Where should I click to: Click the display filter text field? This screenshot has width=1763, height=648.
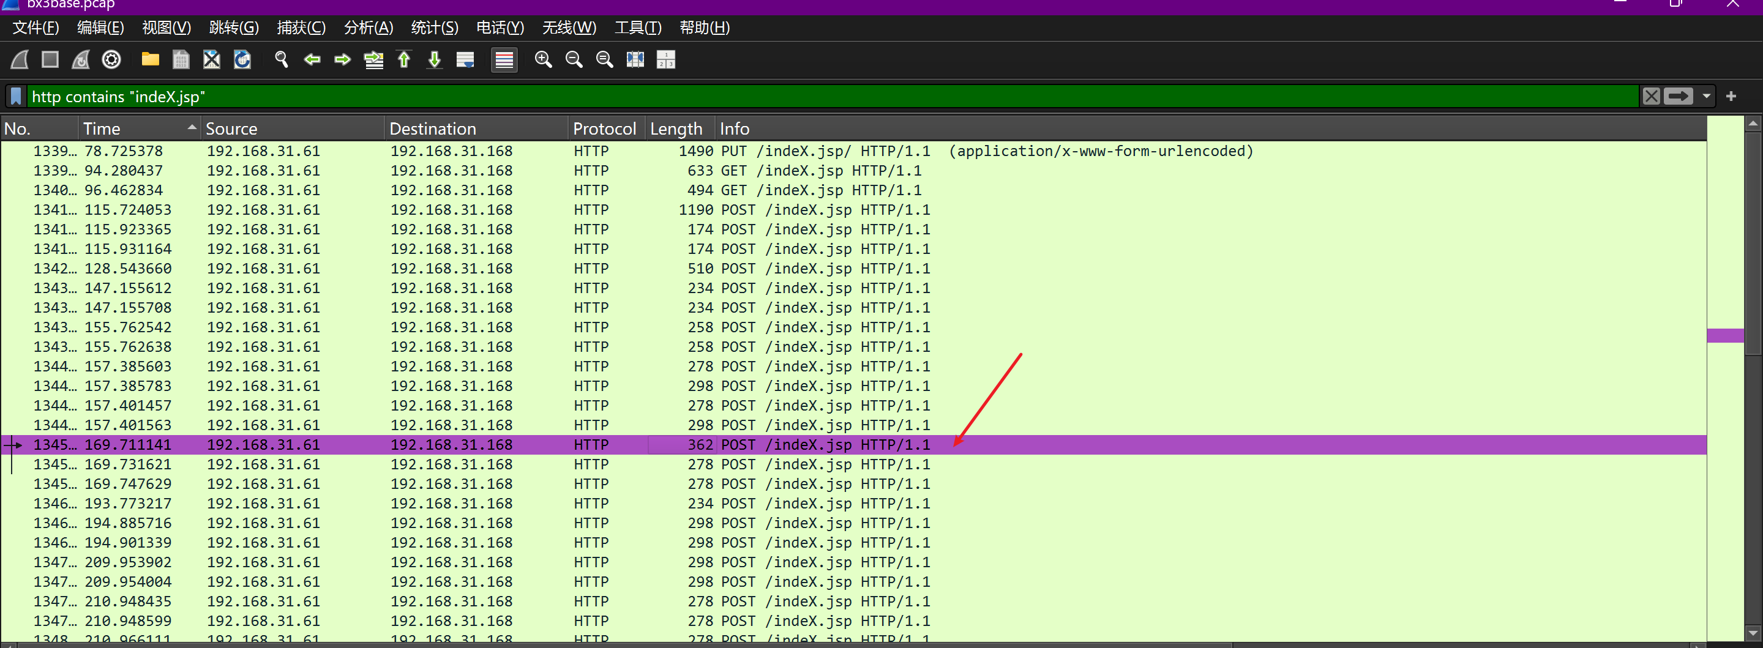pos(822,97)
